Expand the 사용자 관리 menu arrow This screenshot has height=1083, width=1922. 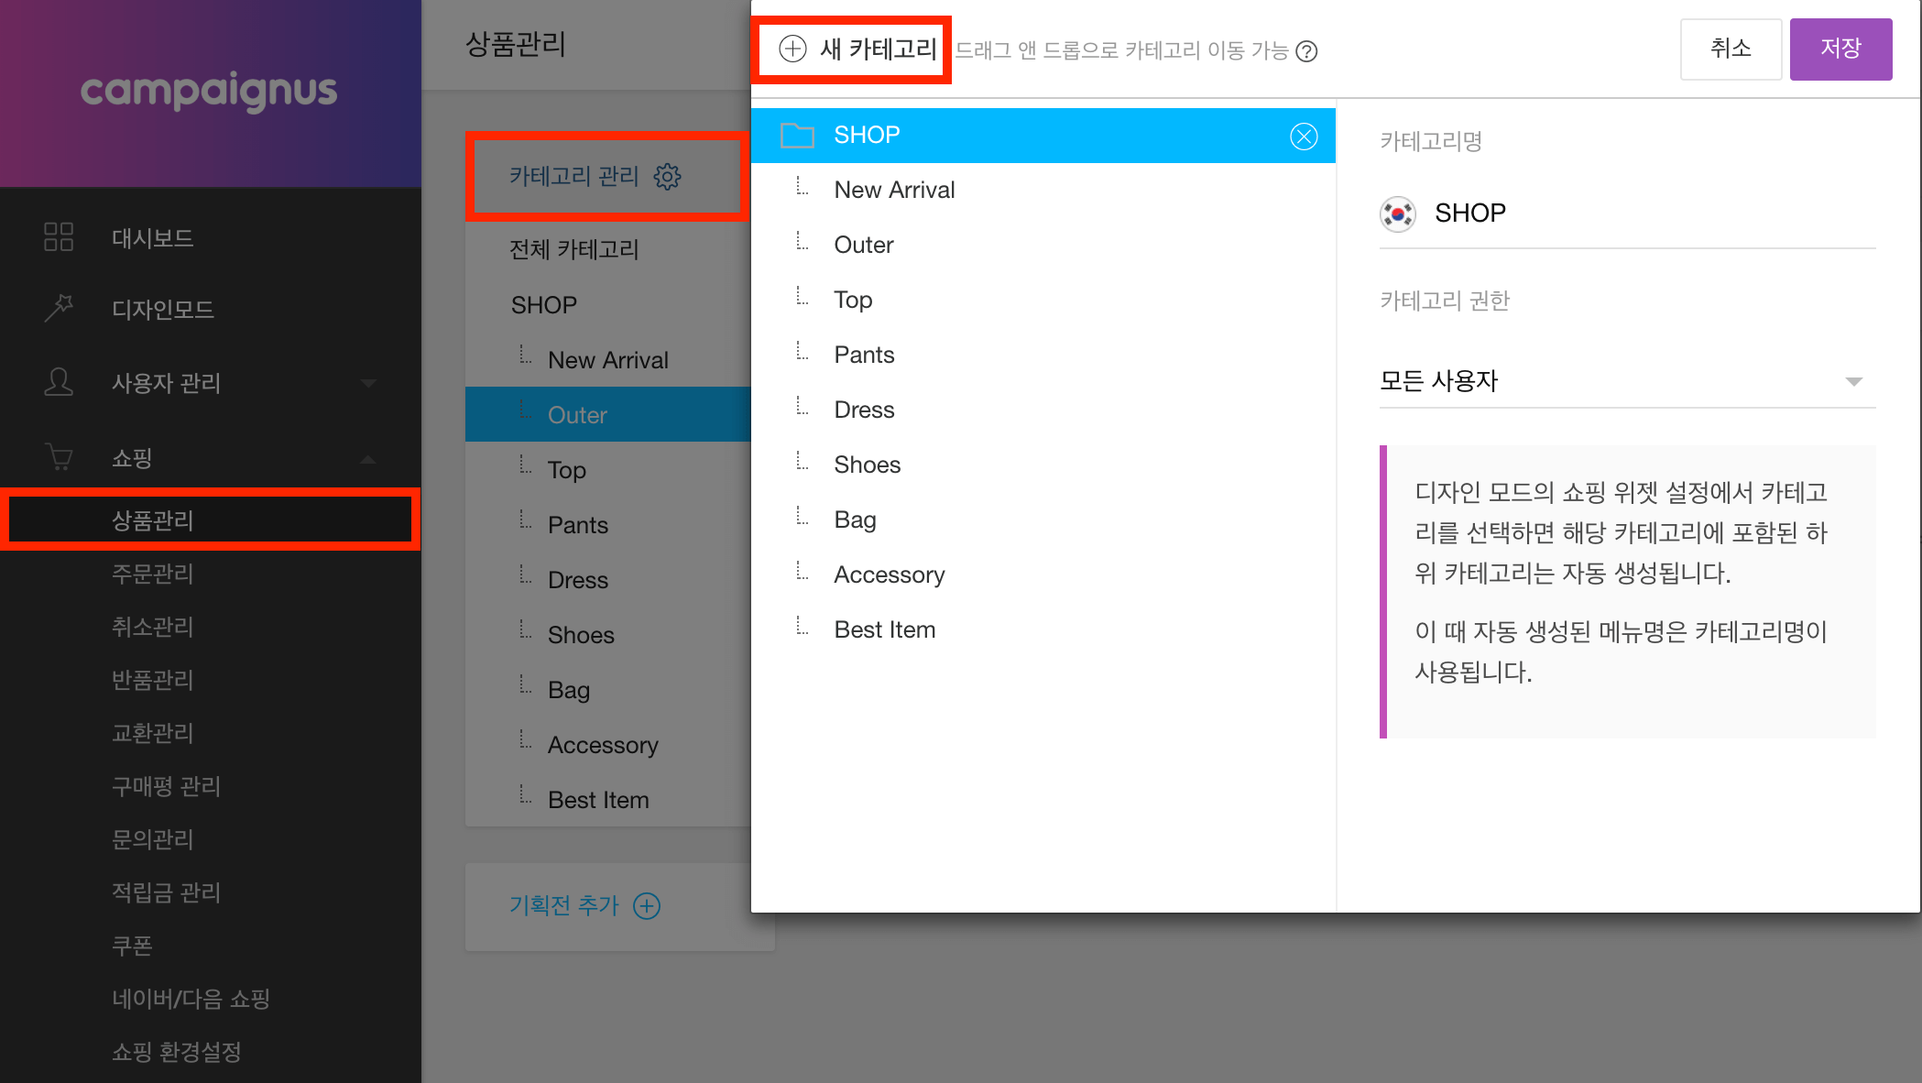pos(368,383)
